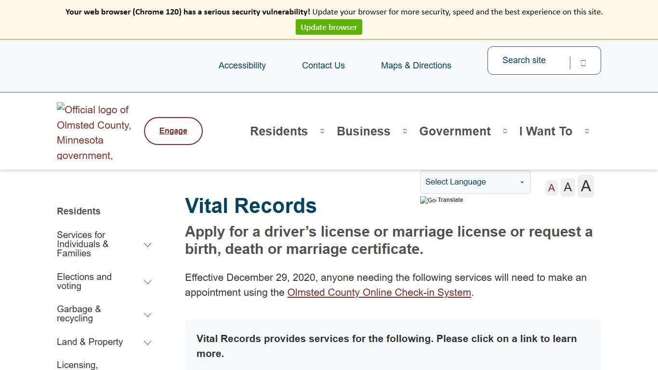Select the smallest font size 'A'
This screenshot has width=658, height=370.
pos(551,187)
